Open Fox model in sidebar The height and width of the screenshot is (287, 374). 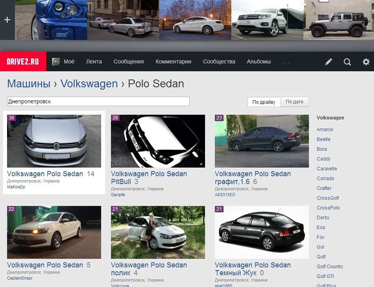point(320,237)
